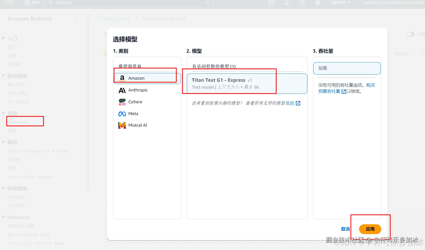Click the external link icon after 此处

pyautogui.click(x=298, y=103)
